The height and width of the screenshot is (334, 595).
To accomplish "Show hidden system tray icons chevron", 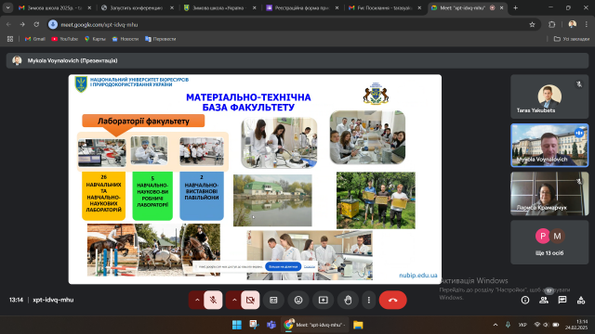I will point(496,325).
